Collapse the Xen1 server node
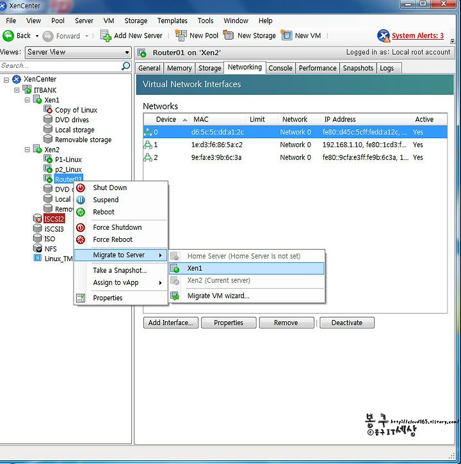 [28, 100]
